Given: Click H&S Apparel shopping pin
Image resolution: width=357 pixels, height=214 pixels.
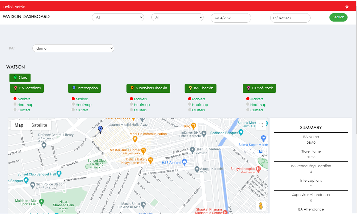Looking at the screenshot, I should click(185, 162).
